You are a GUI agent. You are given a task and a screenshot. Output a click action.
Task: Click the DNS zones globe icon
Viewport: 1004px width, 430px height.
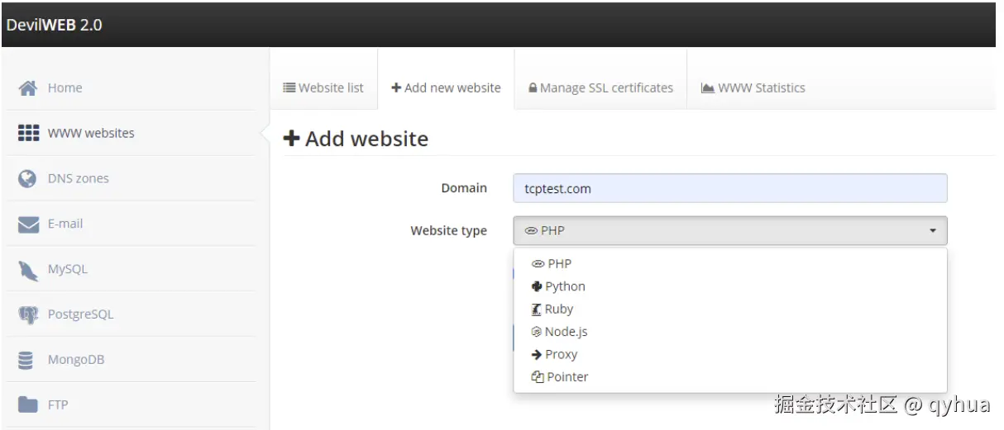coord(28,178)
